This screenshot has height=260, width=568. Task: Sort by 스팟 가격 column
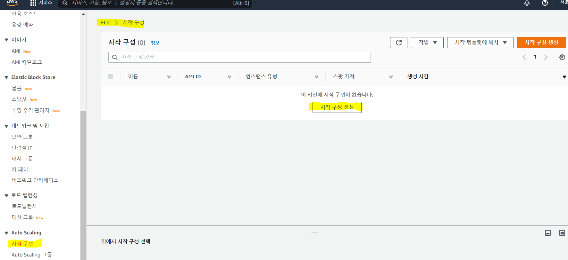(x=391, y=77)
